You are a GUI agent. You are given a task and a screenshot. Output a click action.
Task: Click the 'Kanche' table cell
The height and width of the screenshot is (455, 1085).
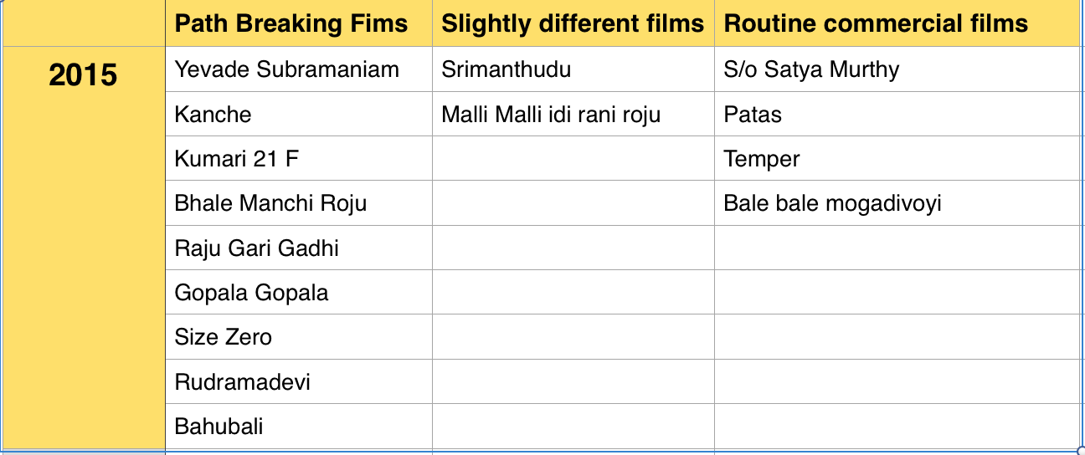coord(213,115)
